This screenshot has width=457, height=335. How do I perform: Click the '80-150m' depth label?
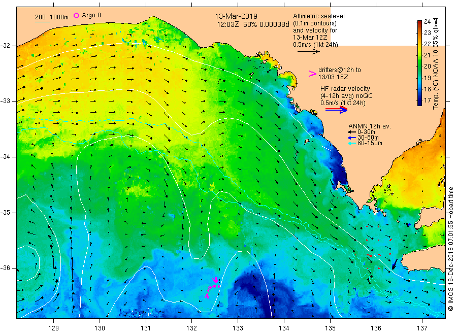(370, 143)
